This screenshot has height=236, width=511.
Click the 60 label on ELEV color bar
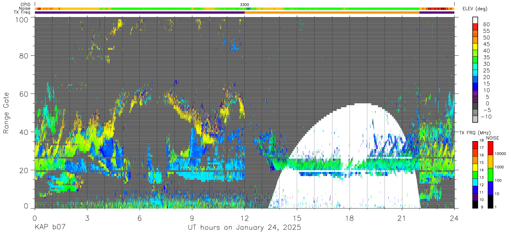tap(486, 25)
